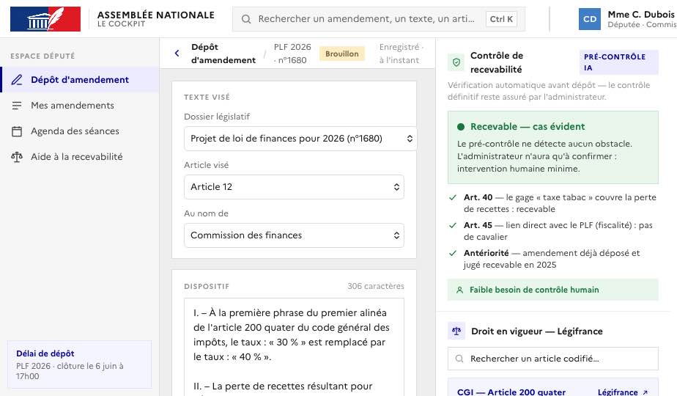The width and height of the screenshot is (677, 396).
Task: Click the Délai de dépôt notice
Action: [x=79, y=364]
